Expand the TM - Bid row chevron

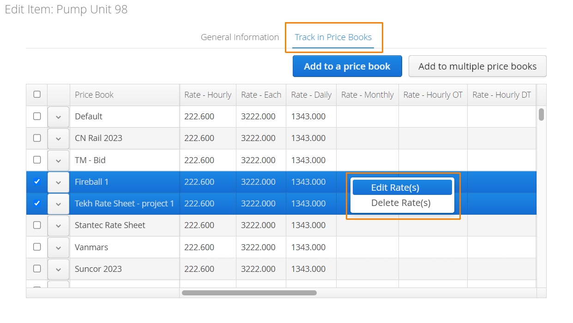point(58,161)
